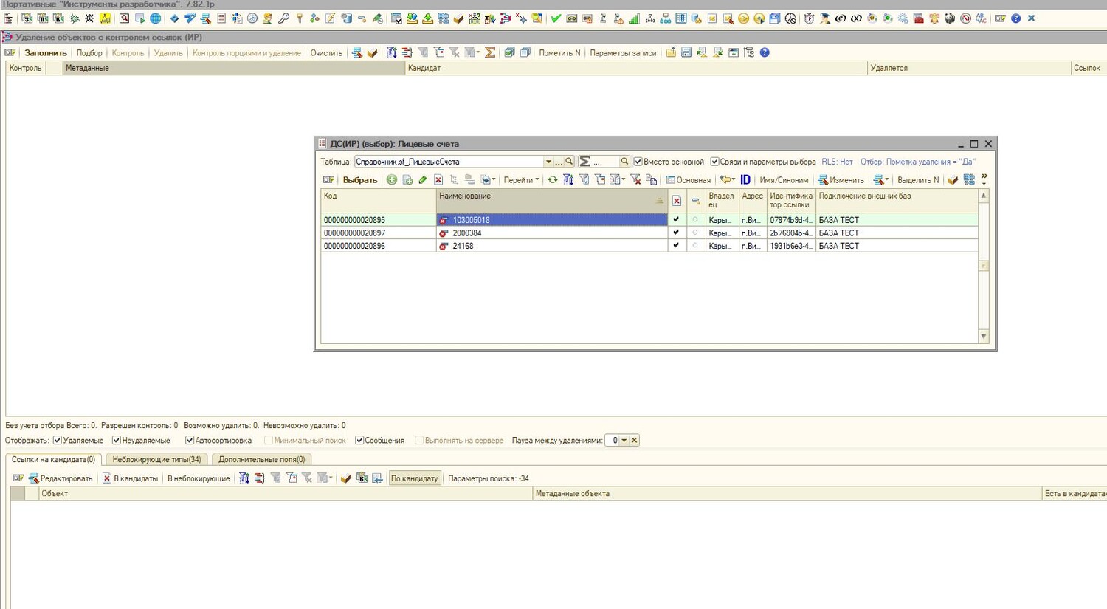The image size is (1107, 609).
Task: Toggle deletion checkmark in row 24168
Action: point(676,246)
